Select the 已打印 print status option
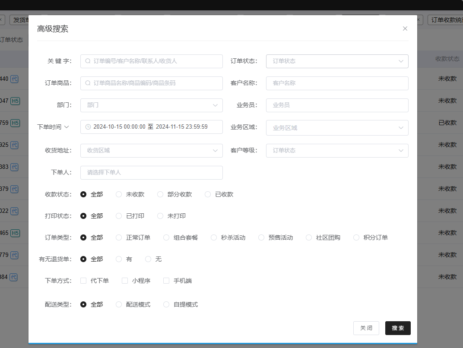The height and width of the screenshot is (348, 463). tap(119, 216)
